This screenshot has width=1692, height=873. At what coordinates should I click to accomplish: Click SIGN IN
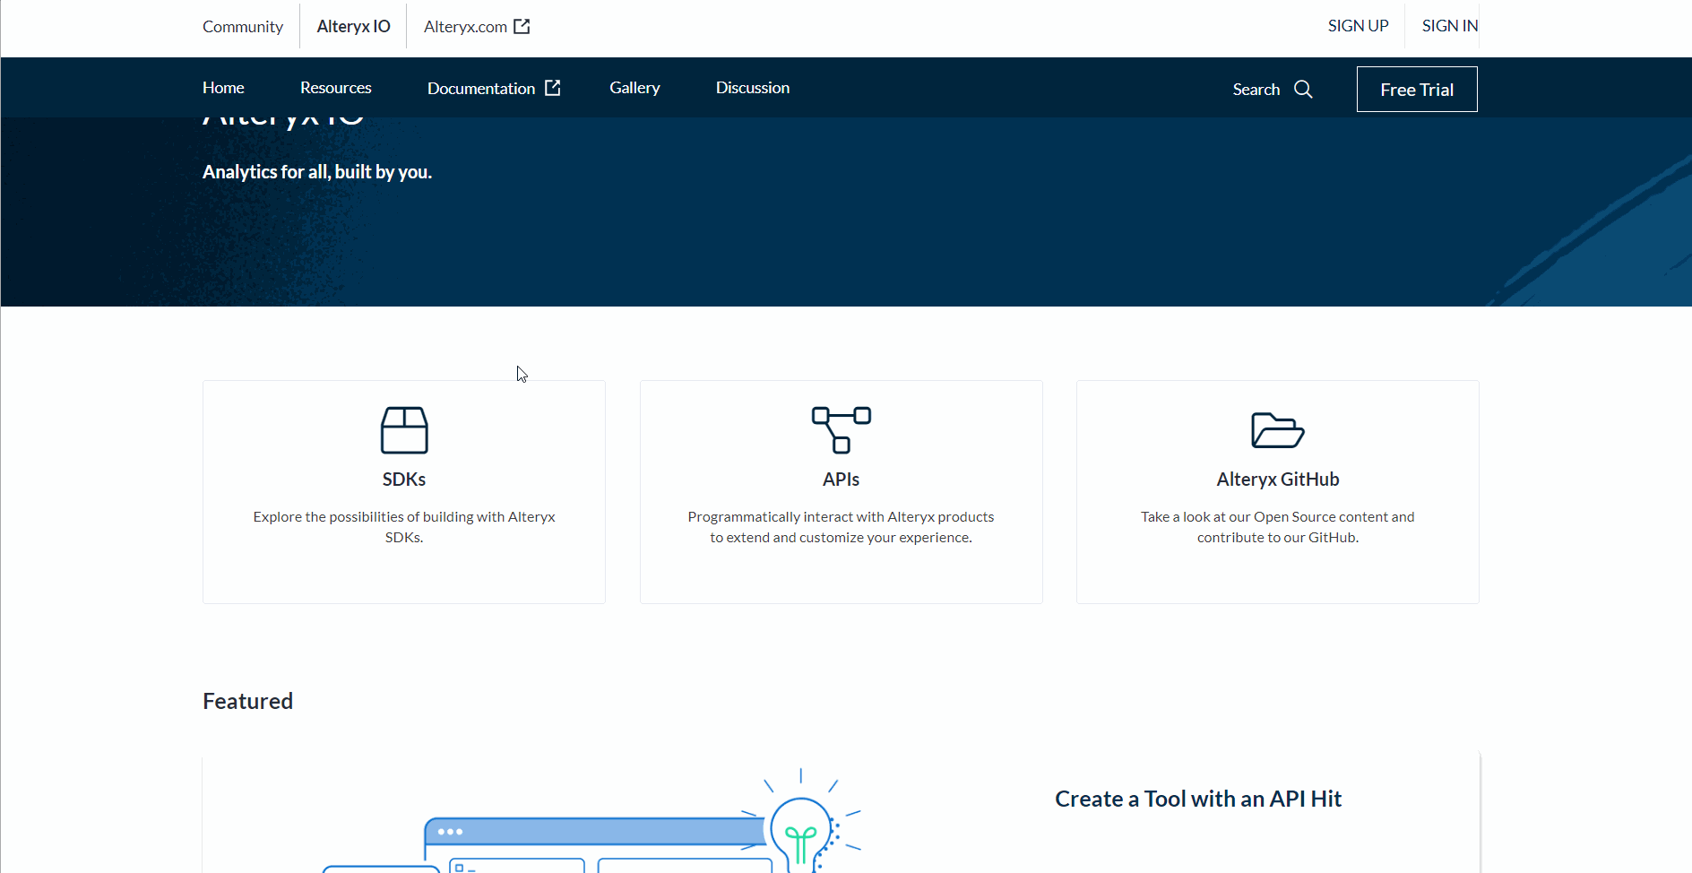click(1450, 26)
